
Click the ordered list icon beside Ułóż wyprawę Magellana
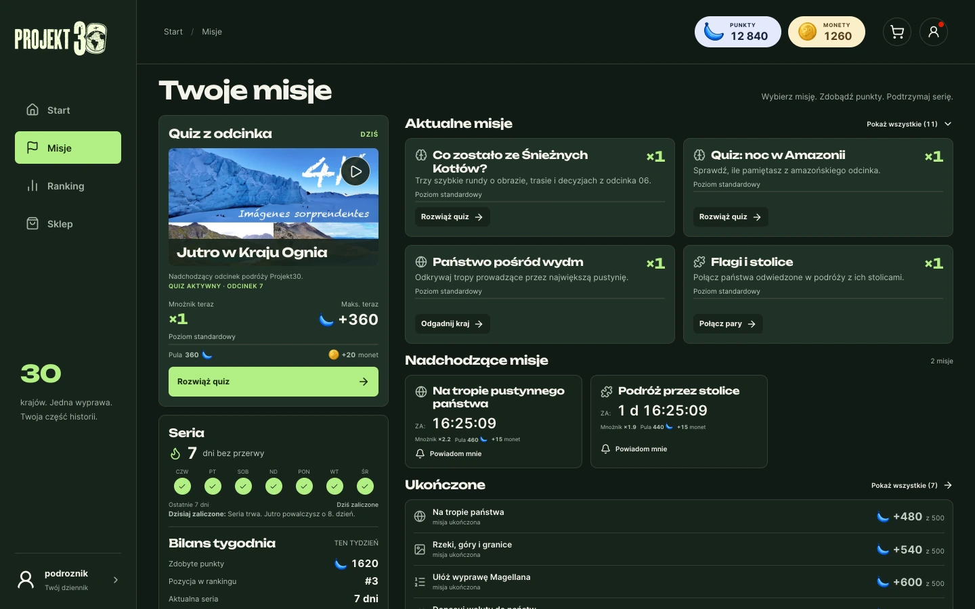tap(420, 581)
